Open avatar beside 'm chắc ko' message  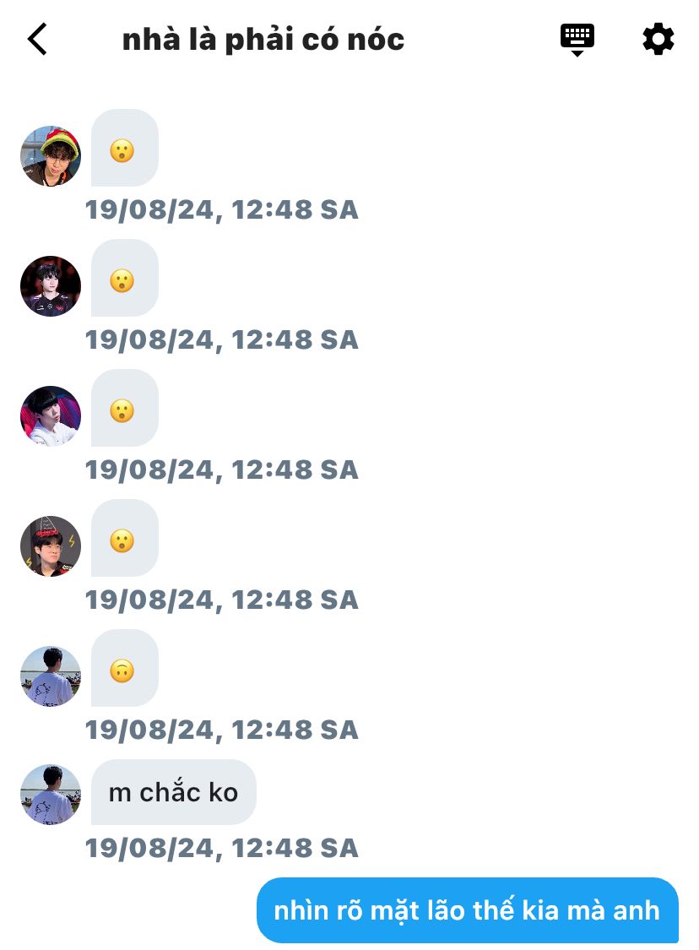51,794
